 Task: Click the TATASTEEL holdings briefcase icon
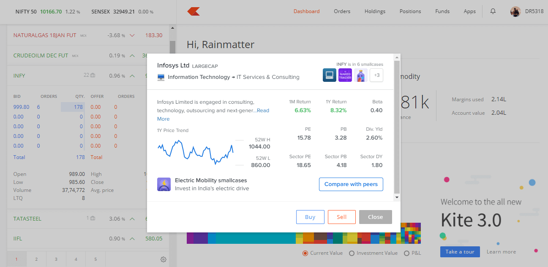(93, 218)
